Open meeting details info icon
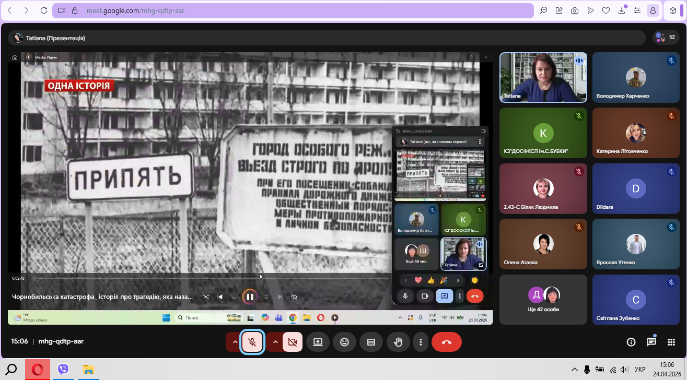687x380 pixels. click(x=631, y=342)
